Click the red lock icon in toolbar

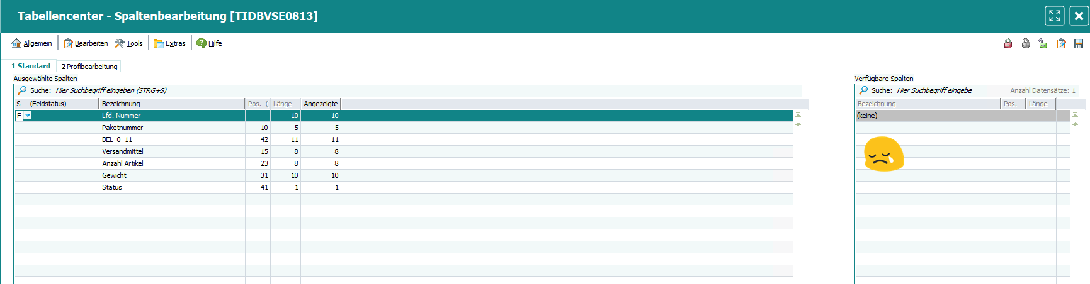point(1008,43)
